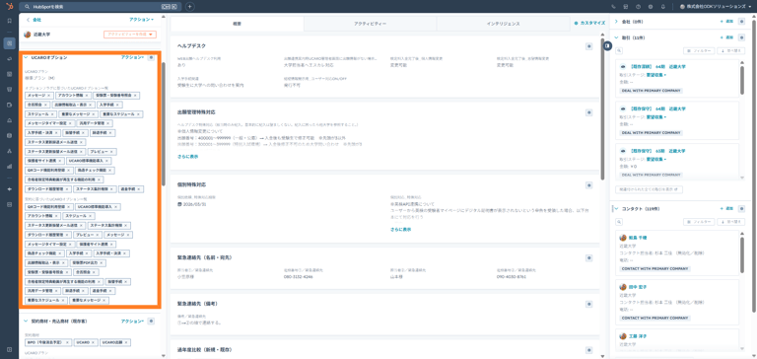The height and width of the screenshot is (359, 757).
Task: Open the marketplace icon in top bar
Action: [626, 7]
